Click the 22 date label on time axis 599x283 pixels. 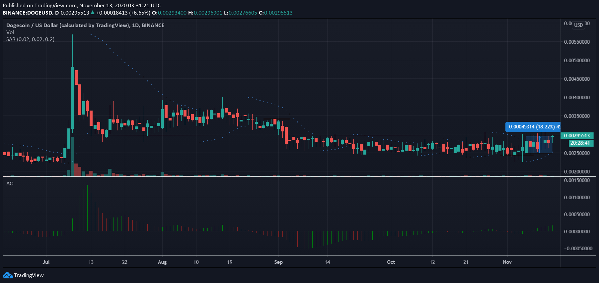pyautogui.click(x=125, y=262)
